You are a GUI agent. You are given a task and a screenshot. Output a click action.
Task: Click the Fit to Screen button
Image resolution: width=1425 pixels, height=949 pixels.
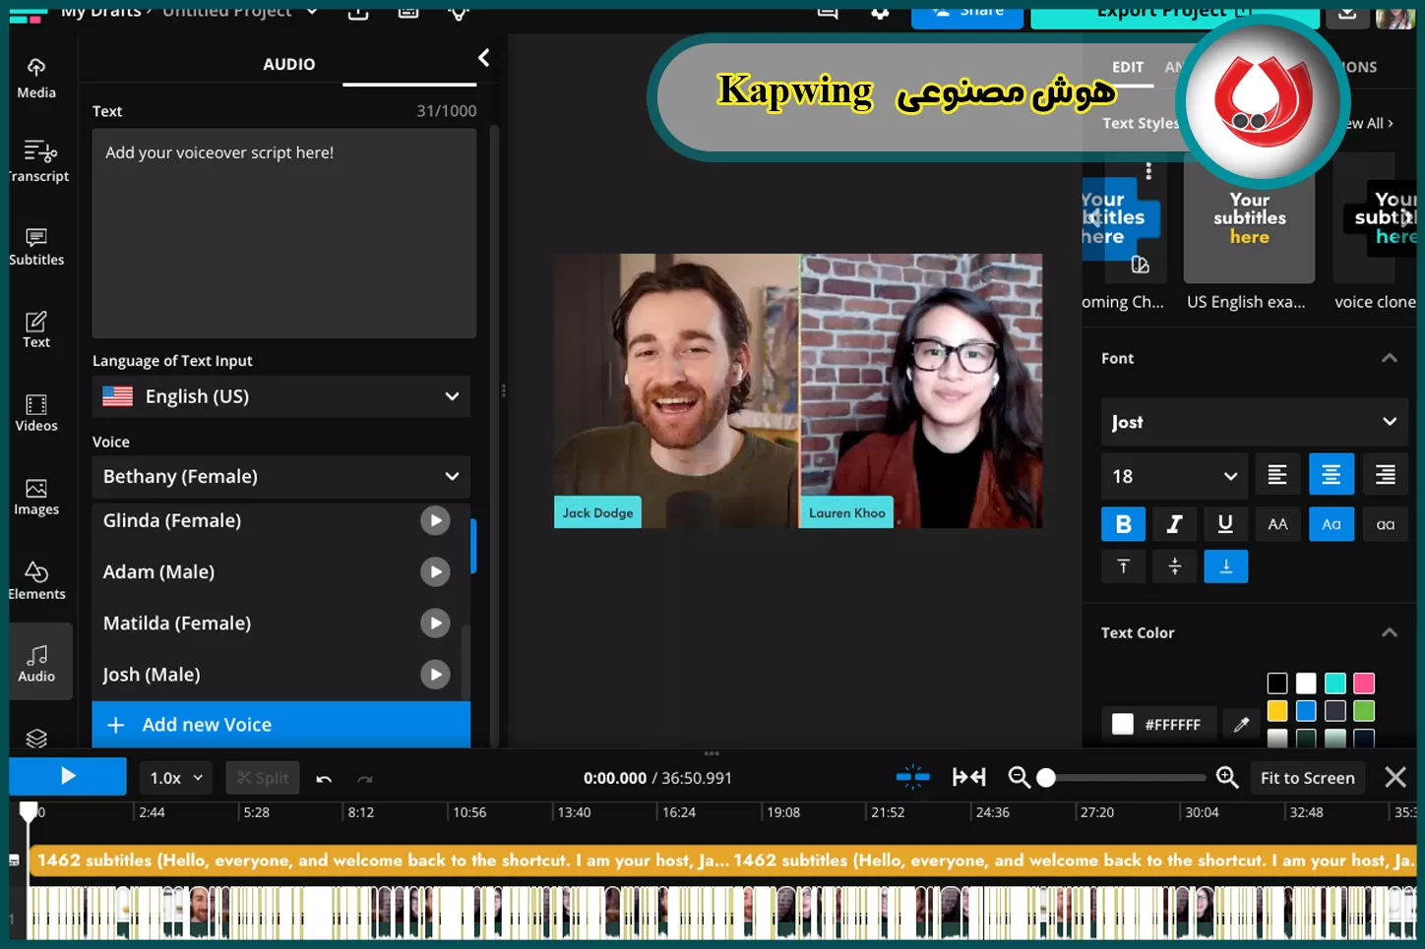[1307, 778]
